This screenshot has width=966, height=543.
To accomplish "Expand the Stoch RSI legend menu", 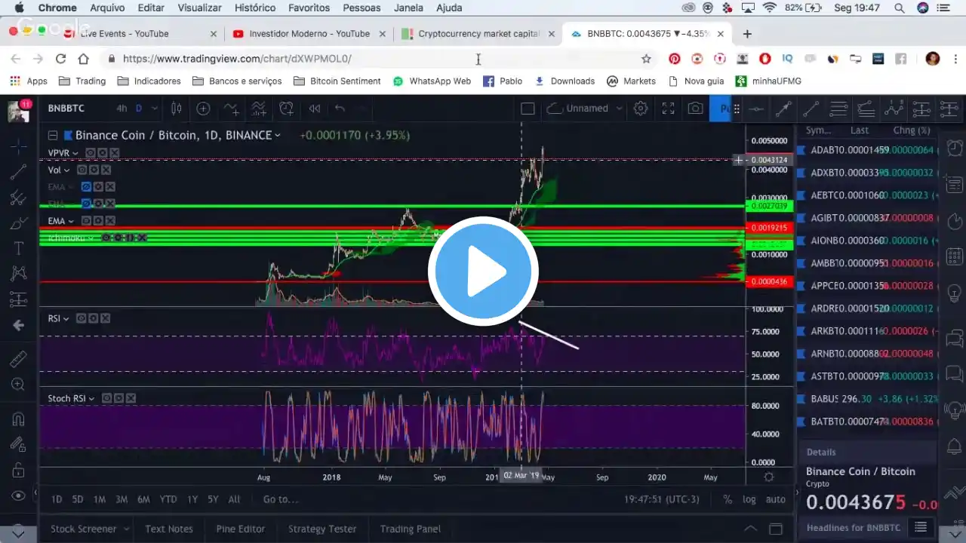I will 92,398.
